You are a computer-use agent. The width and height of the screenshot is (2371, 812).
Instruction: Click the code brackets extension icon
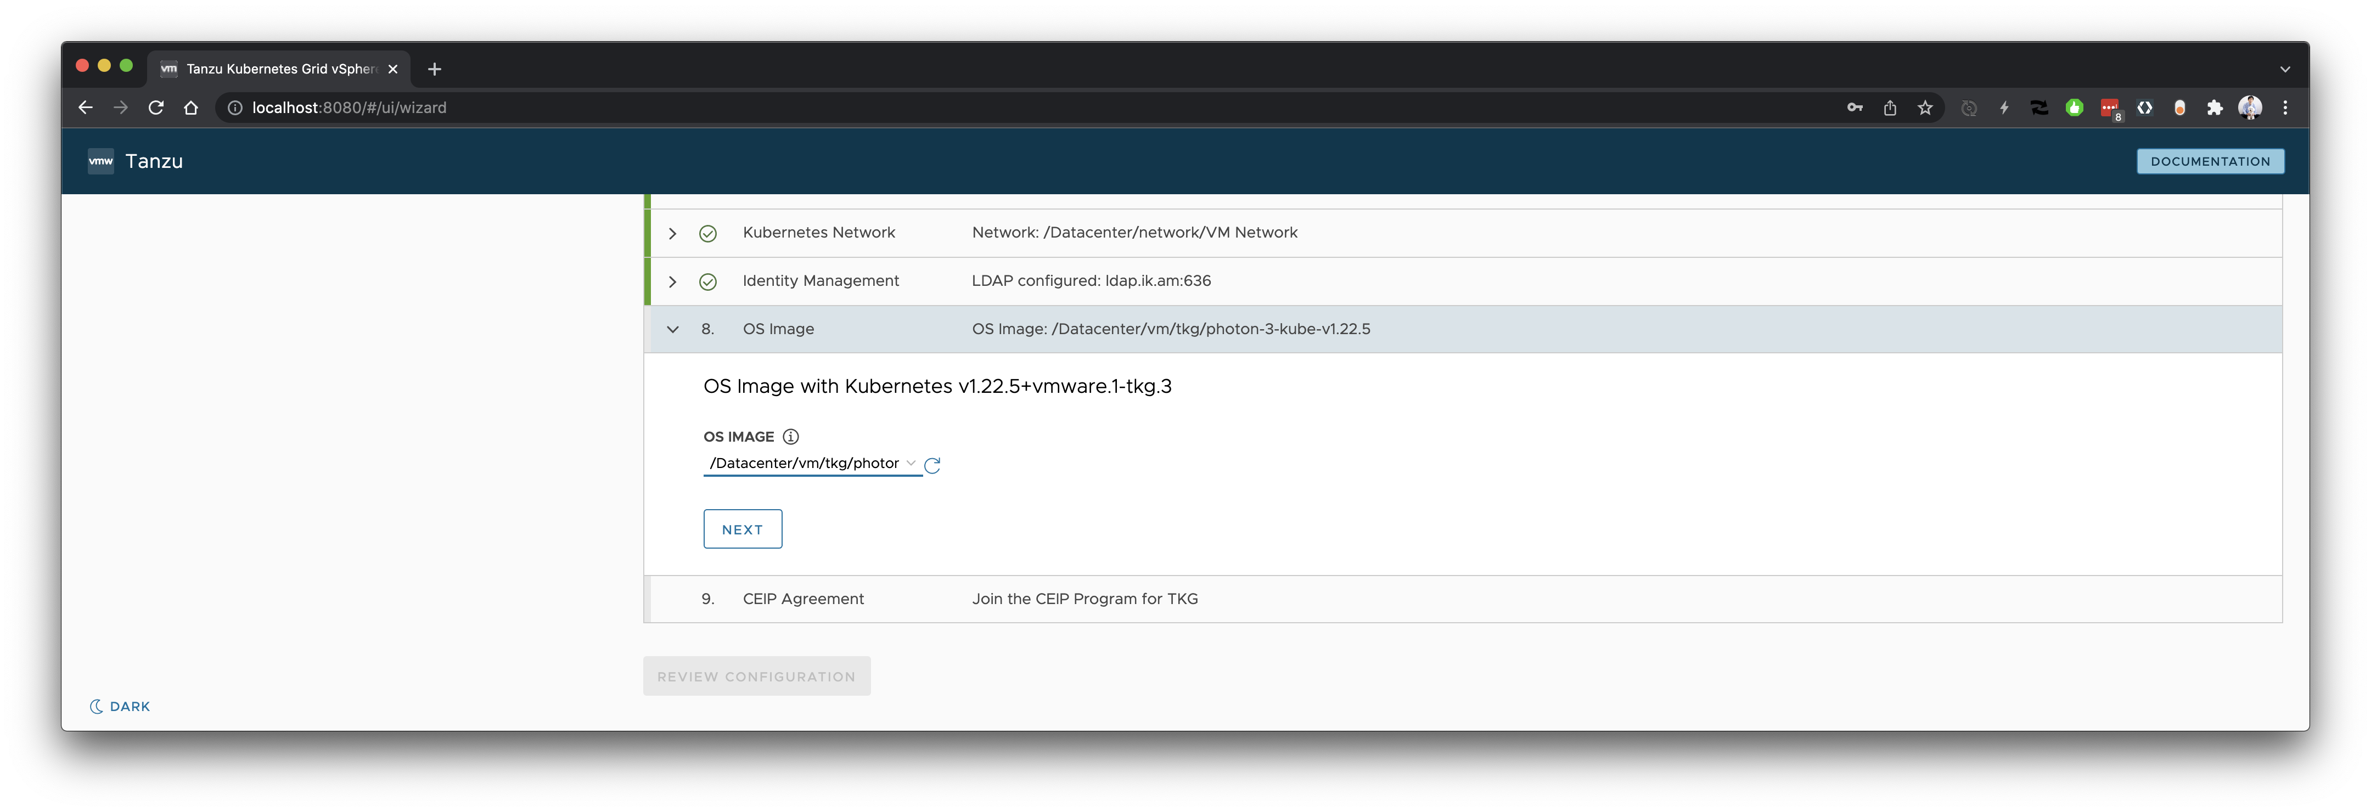[x=2144, y=108]
